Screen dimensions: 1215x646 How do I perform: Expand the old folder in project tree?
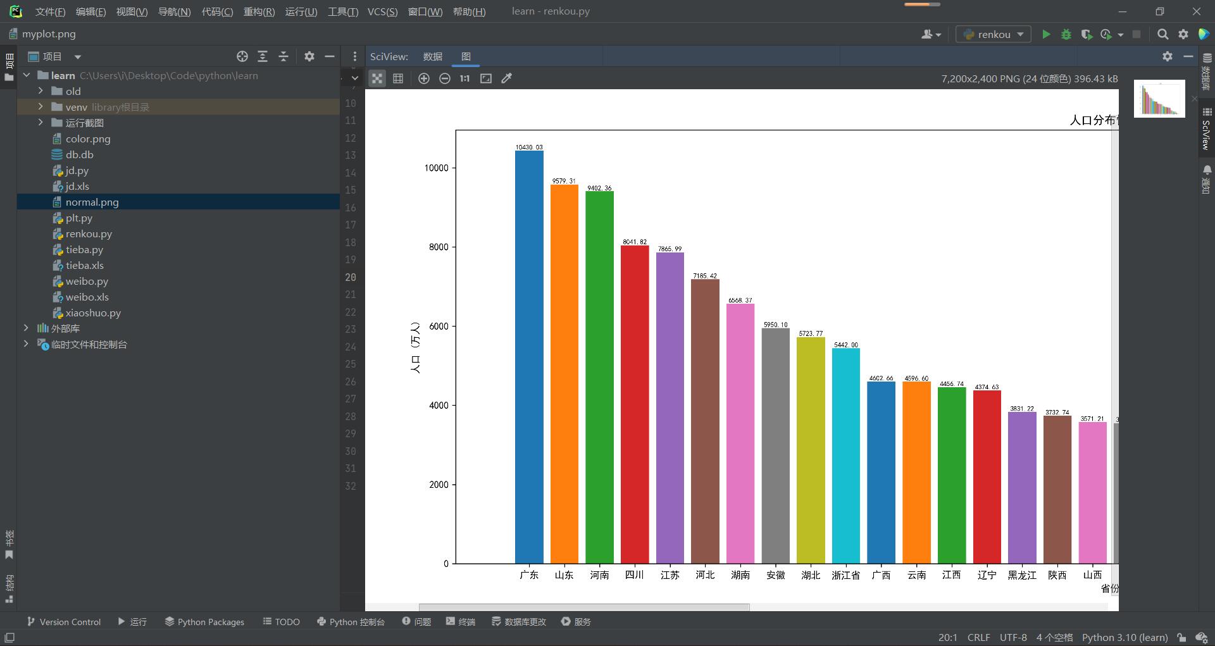[x=40, y=91]
